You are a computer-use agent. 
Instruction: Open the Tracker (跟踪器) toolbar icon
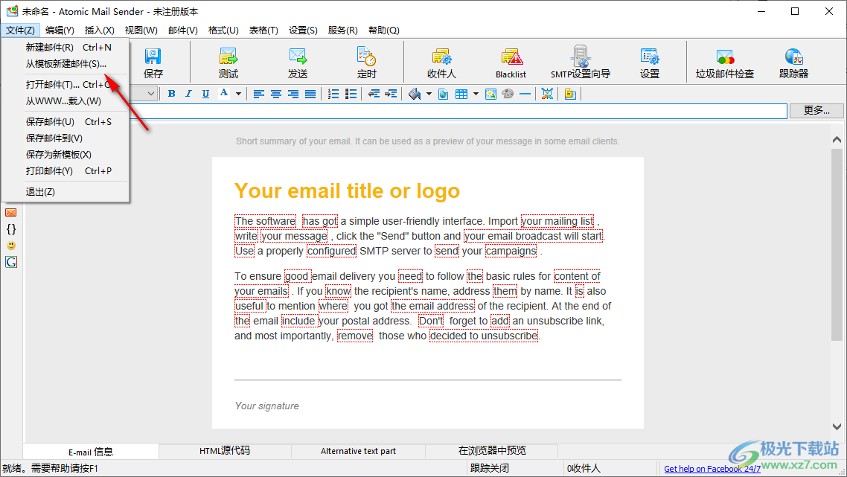point(793,63)
